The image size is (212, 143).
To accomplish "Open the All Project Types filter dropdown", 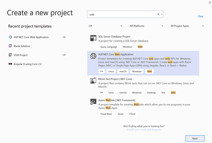I will pos(187,26).
